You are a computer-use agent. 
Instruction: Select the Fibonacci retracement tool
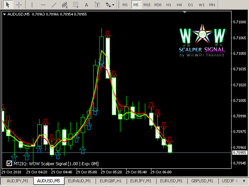[75, 5]
